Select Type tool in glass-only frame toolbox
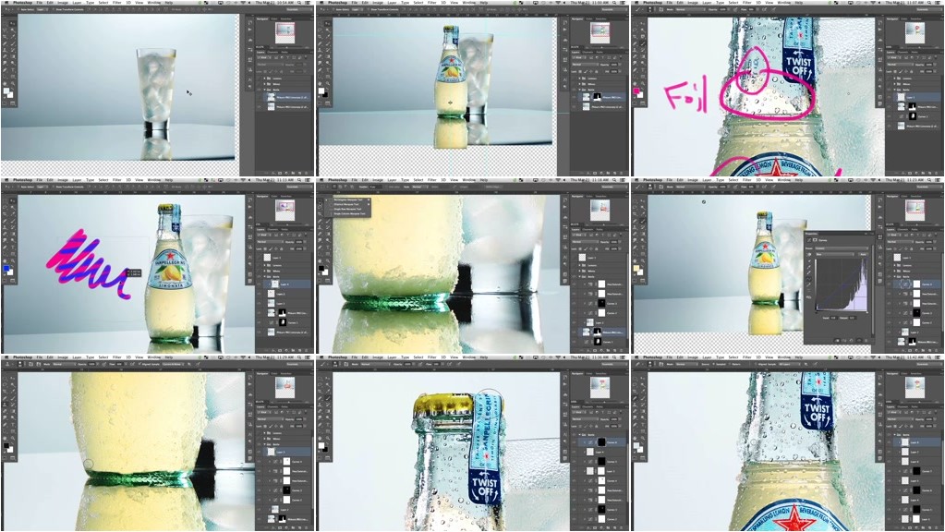Screen dimensions: 945x532 tap(13, 70)
